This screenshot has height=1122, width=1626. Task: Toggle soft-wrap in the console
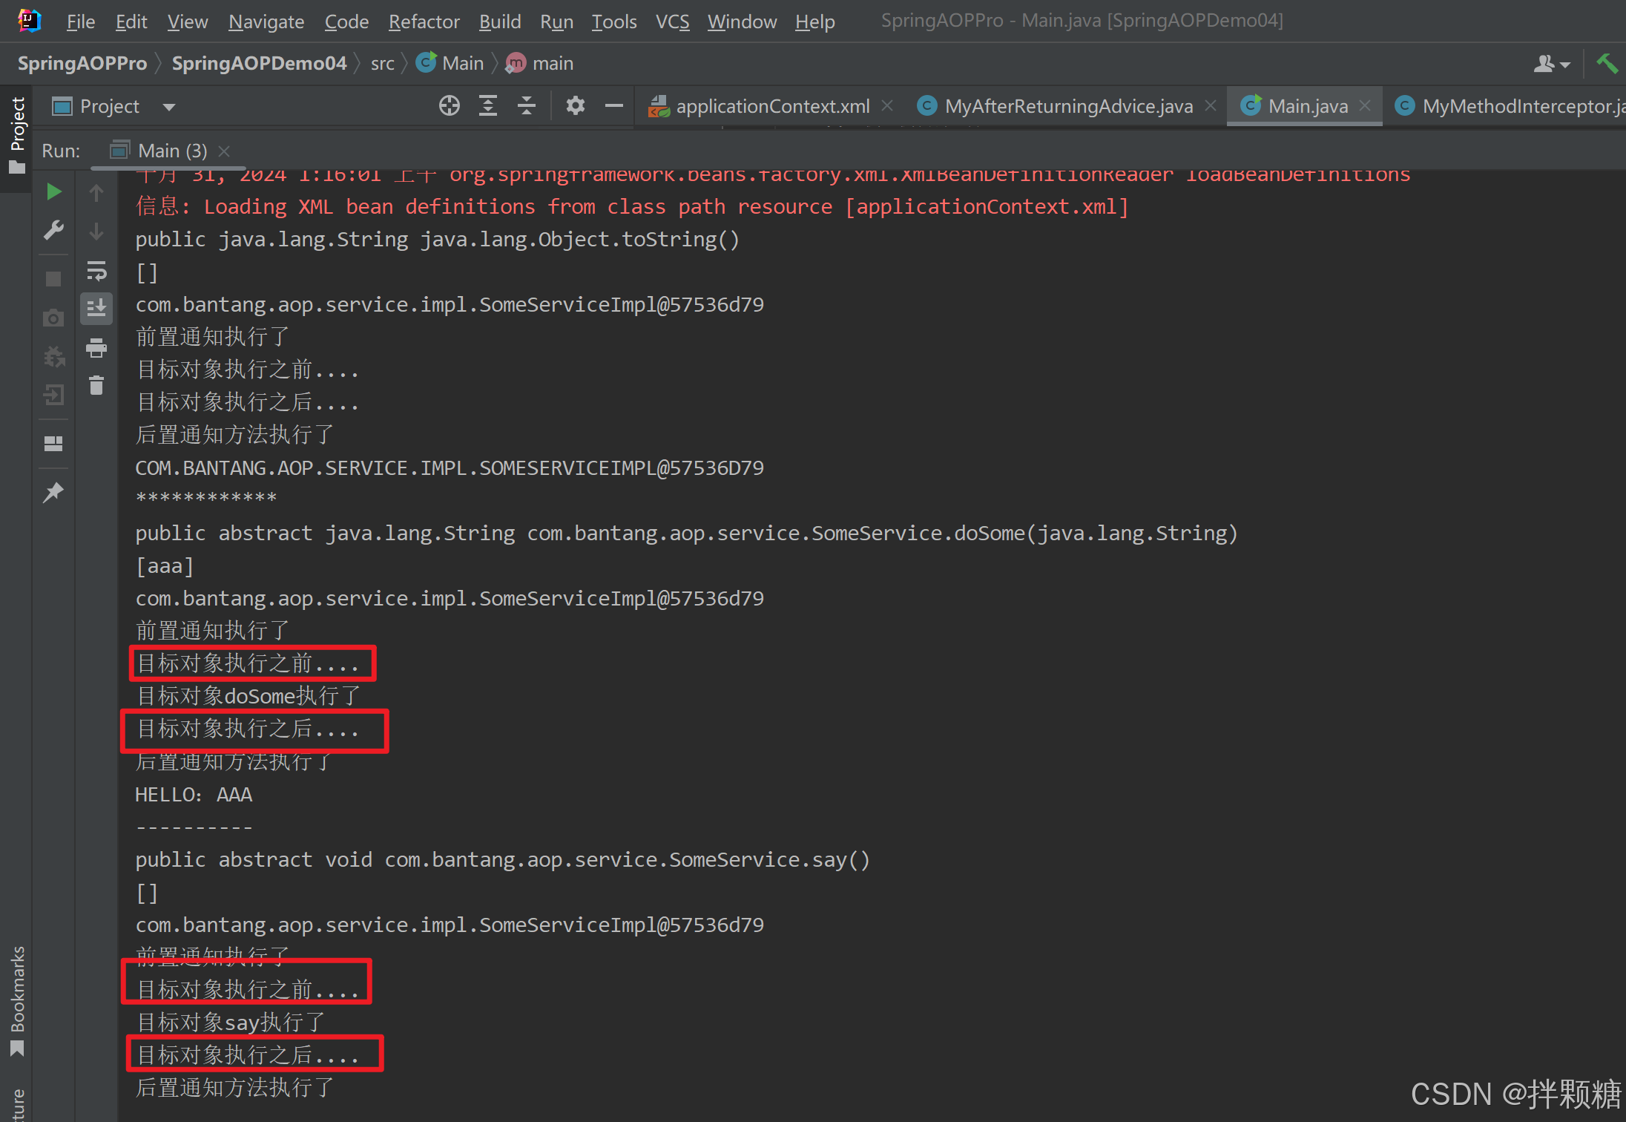[x=96, y=271]
